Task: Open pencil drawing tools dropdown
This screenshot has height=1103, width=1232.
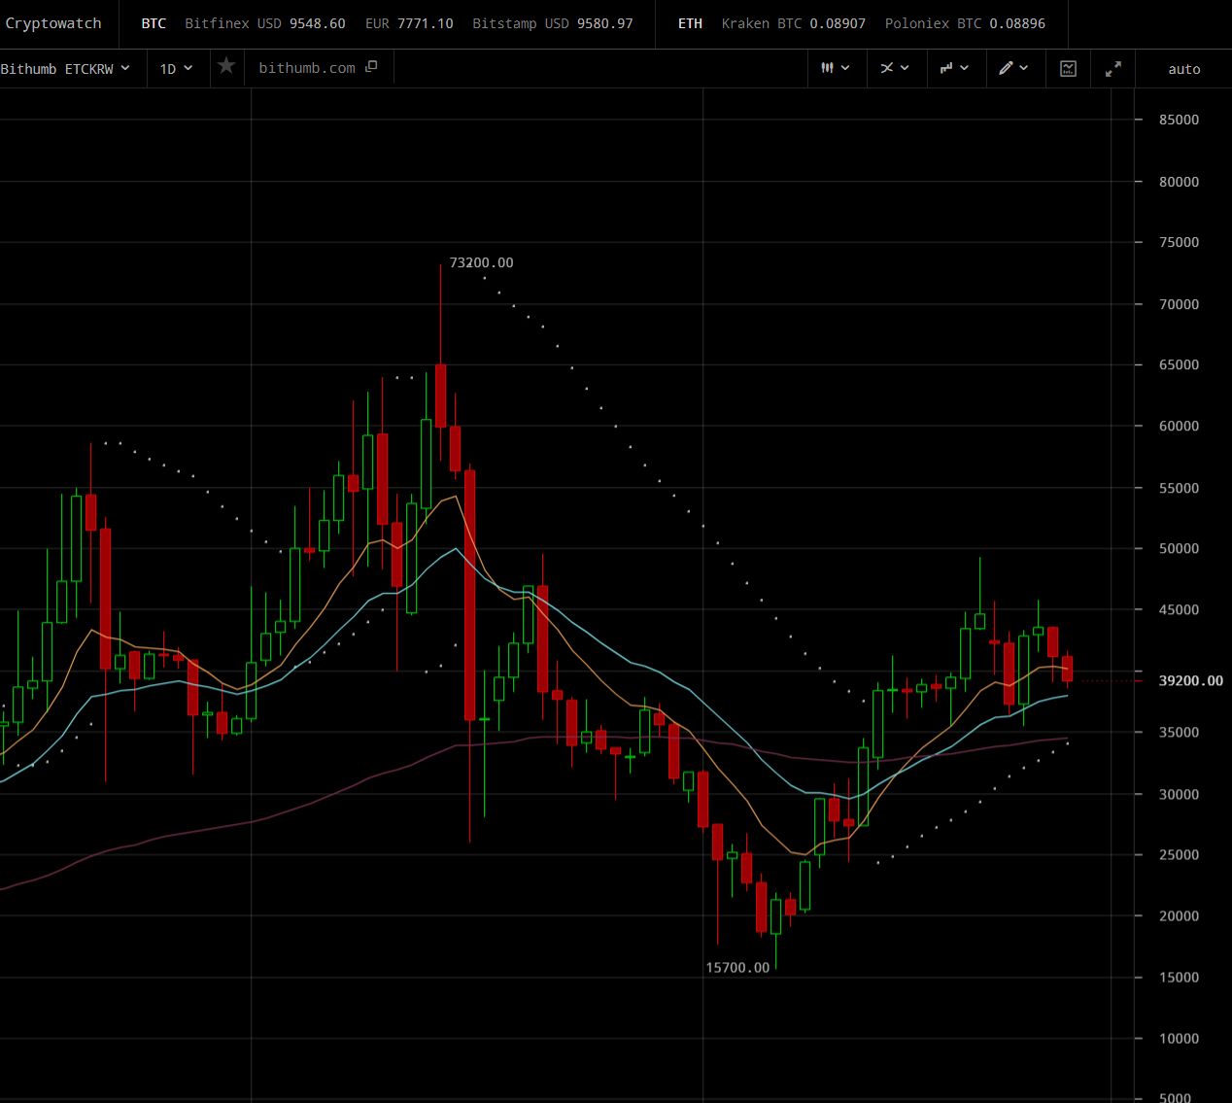Action: coord(1013,68)
